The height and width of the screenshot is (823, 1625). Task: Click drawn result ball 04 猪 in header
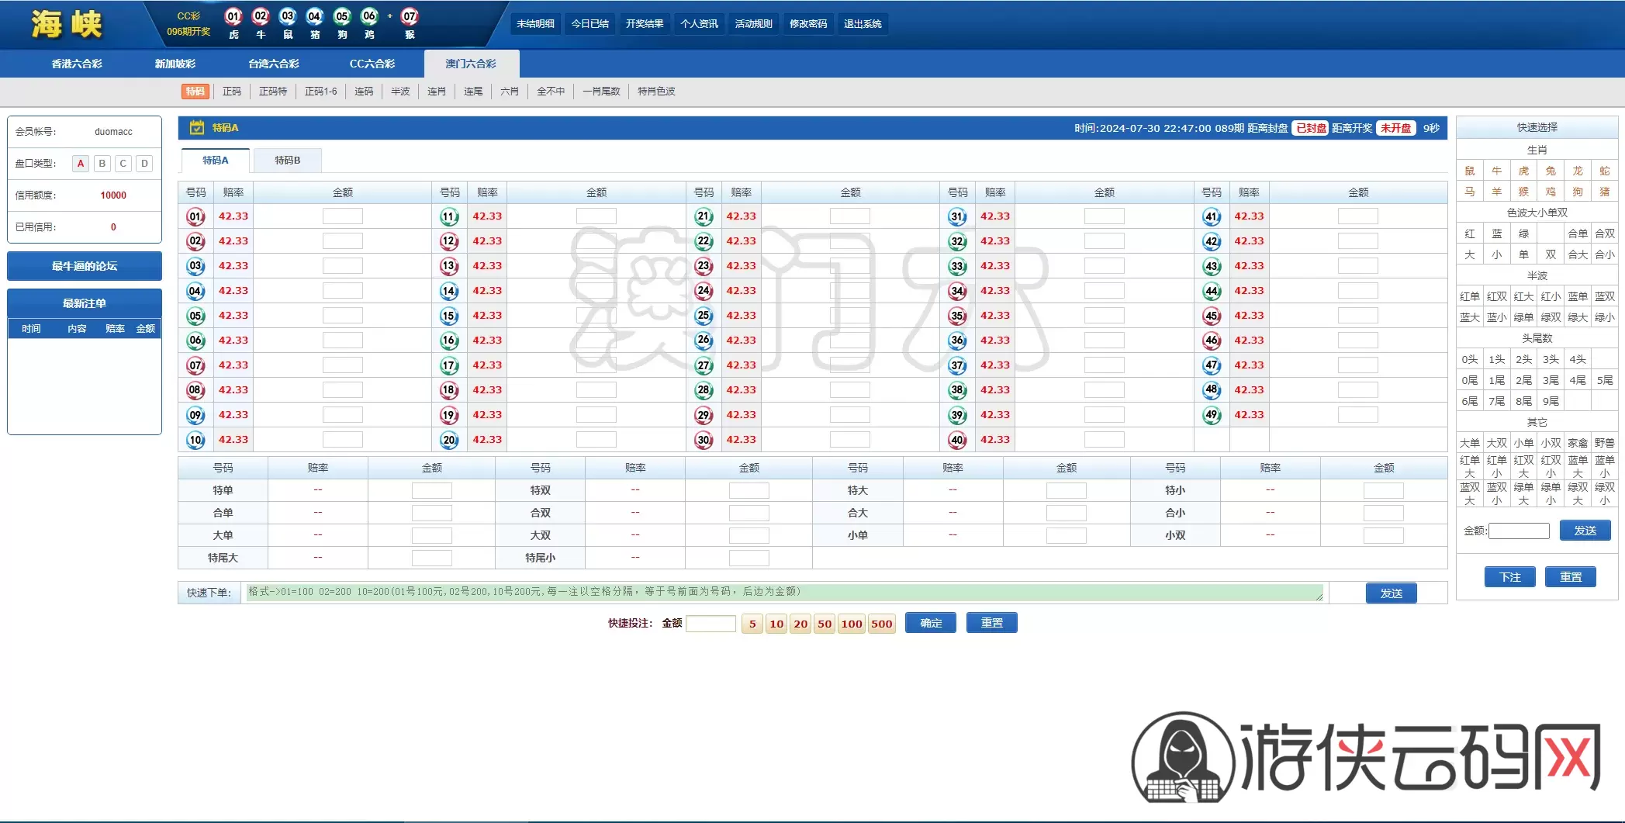[314, 16]
